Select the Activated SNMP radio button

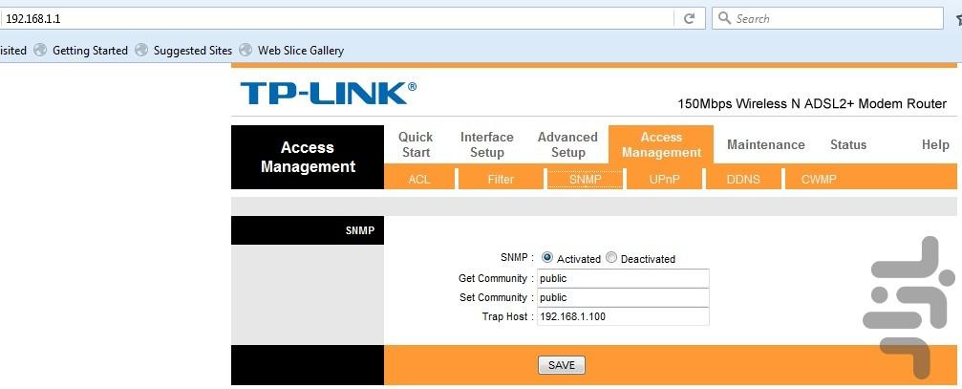(x=547, y=258)
